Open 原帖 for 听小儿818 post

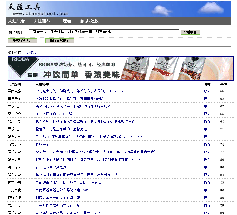click(207, 137)
